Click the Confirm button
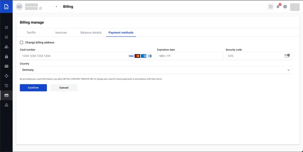 33,88
